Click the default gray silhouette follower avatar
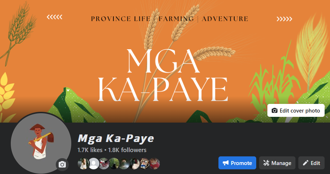 (x=94, y=164)
